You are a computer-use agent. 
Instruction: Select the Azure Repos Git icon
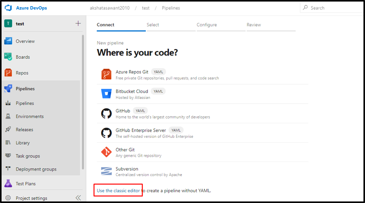(106, 74)
